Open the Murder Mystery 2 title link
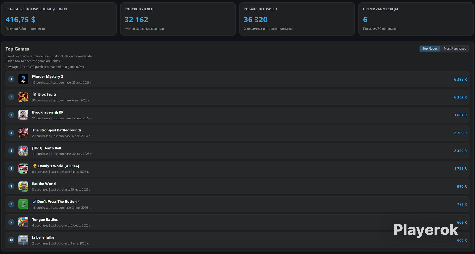This screenshot has height=254, width=475. click(48, 76)
